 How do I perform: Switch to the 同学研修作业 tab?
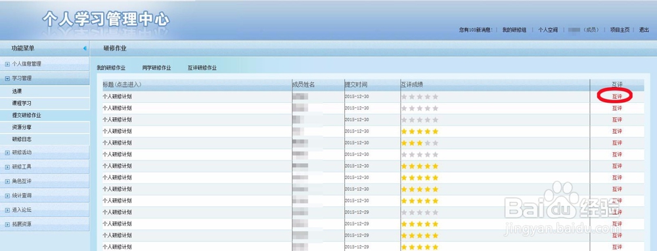point(156,68)
